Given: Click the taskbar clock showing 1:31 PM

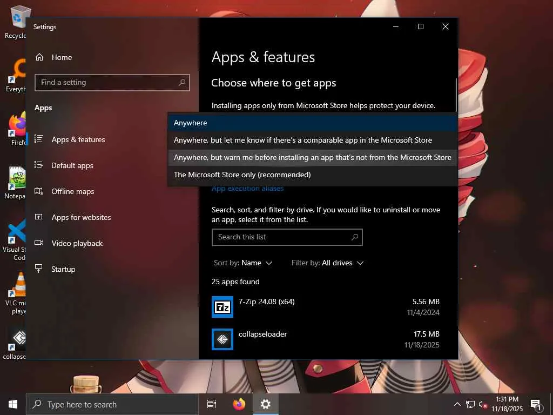Looking at the screenshot, I should 507,404.
